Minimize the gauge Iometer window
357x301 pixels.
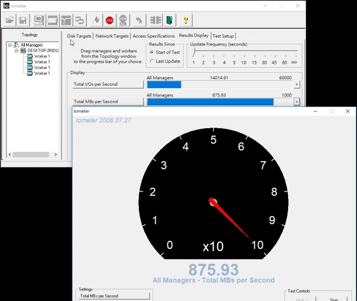(315, 111)
